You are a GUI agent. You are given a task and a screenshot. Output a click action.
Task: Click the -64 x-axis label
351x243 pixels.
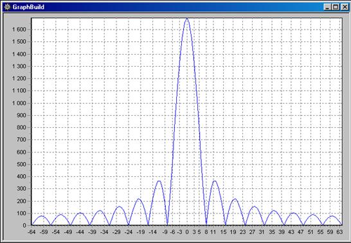32,232
